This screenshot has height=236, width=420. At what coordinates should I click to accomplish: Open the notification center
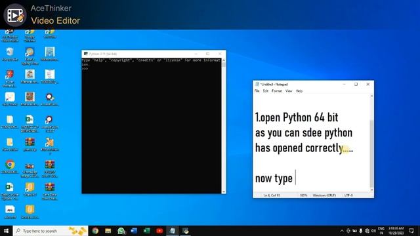pyautogui.click(x=411, y=231)
